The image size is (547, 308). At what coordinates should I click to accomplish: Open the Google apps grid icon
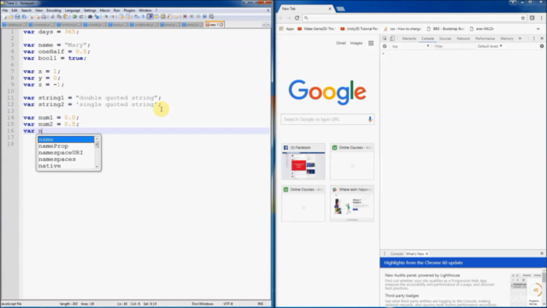click(371, 44)
